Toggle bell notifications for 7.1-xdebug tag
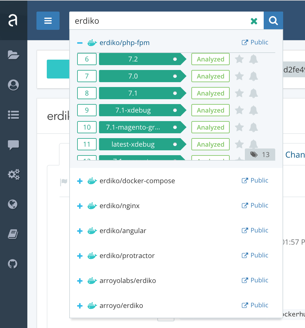 click(253, 110)
